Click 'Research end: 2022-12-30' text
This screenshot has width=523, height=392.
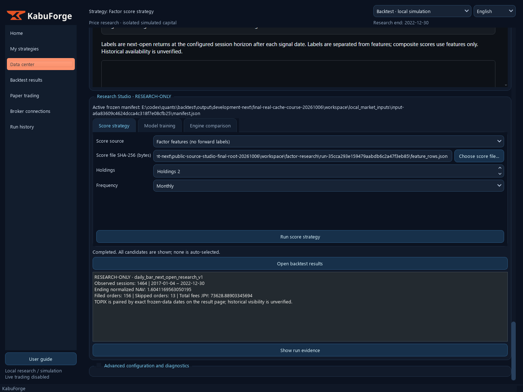tap(401, 23)
